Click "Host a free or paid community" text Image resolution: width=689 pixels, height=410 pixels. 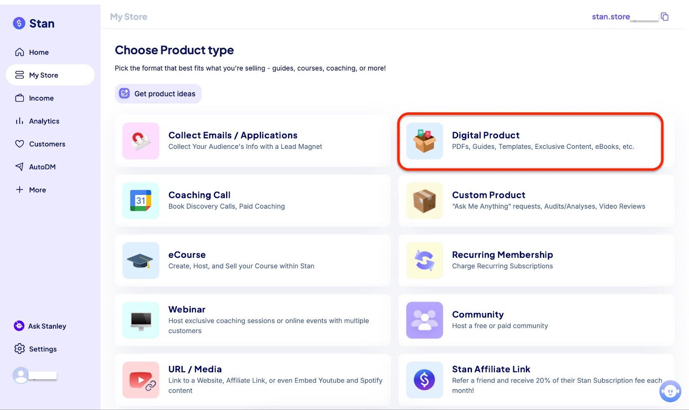500,326
